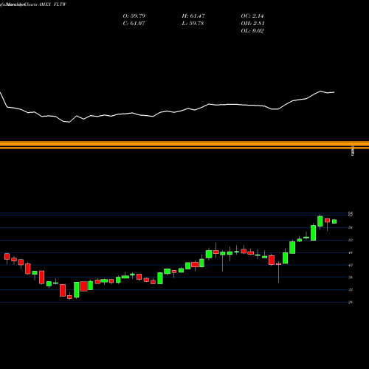
Task: Click the 52 price axis label
Action: 351,240
